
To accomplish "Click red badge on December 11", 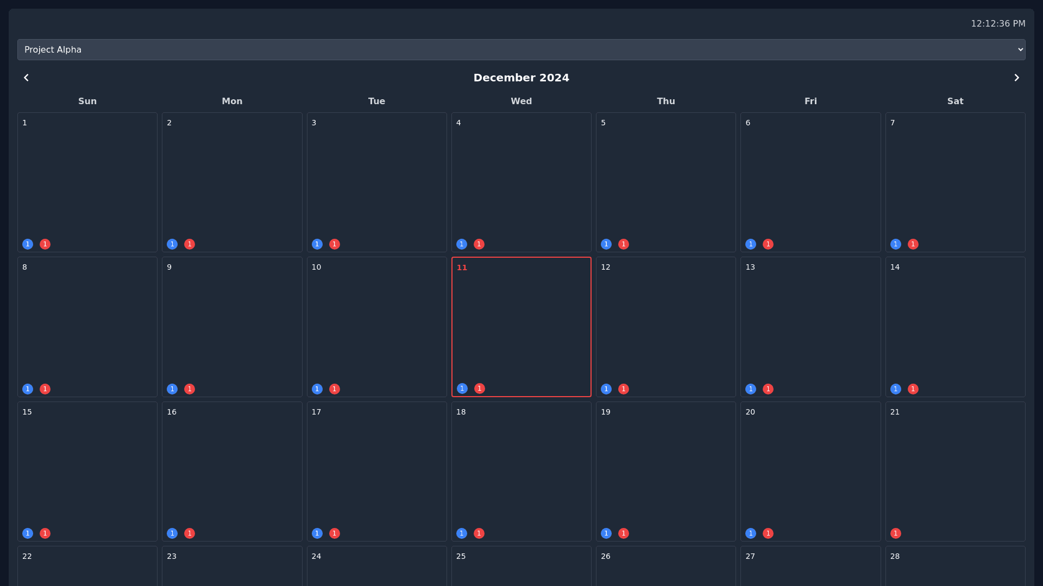I will click(x=479, y=388).
